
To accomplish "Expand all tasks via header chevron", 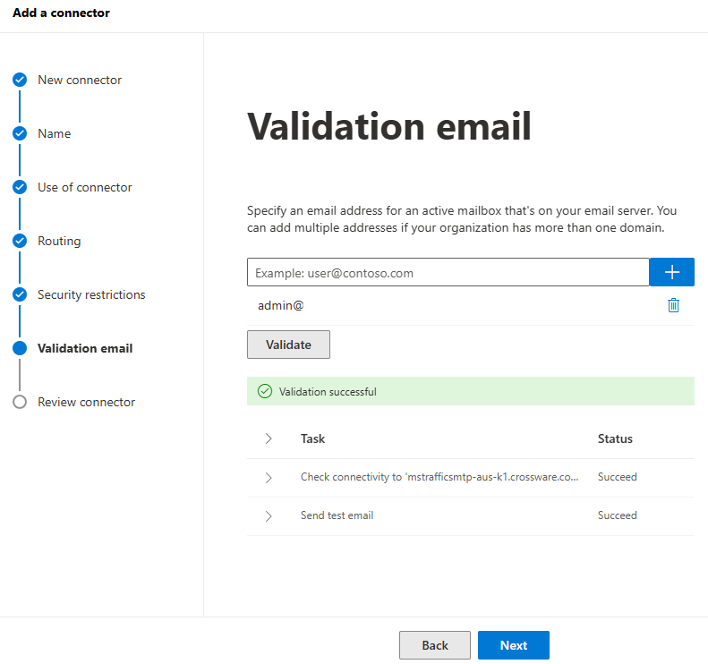I will (269, 438).
